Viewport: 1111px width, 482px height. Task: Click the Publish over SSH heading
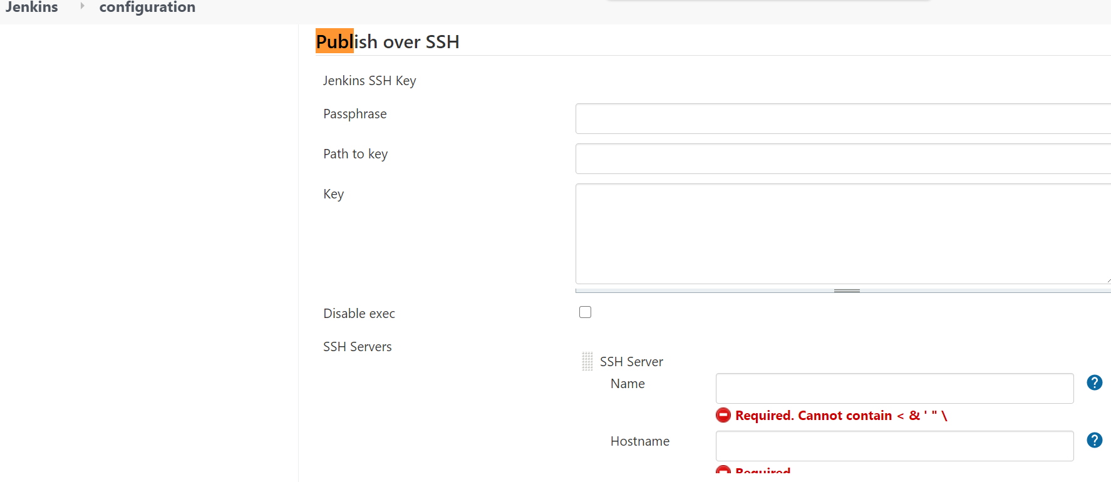388,41
